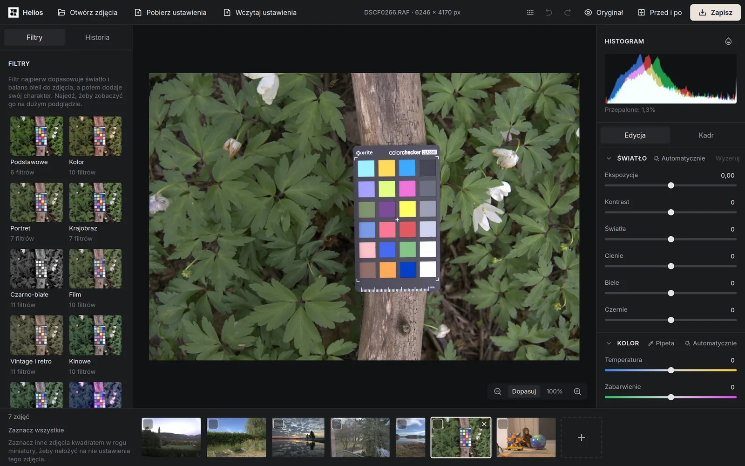The height and width of the screenshot is (466, 745).
Task: Open the Czarno-białe filter group
Action: pos(37,279)
